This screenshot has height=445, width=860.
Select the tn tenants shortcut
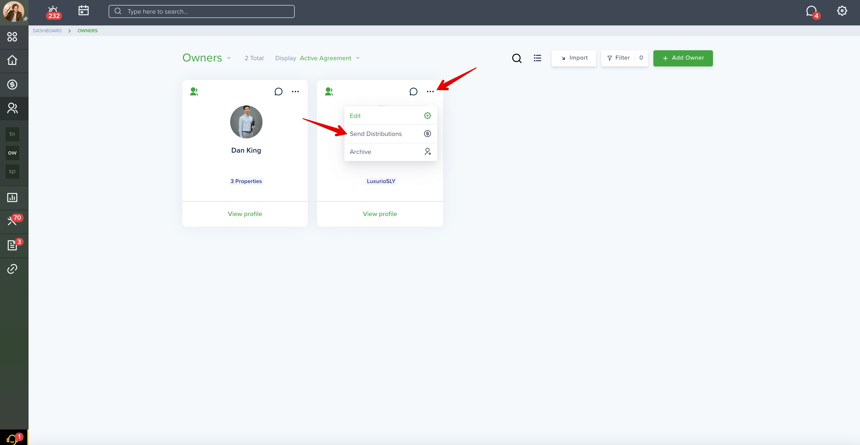[12, 134]
